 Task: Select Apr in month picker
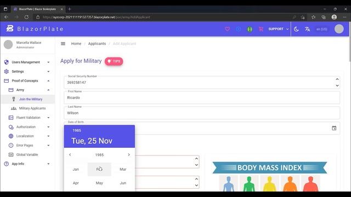click(x=76, y=183)
